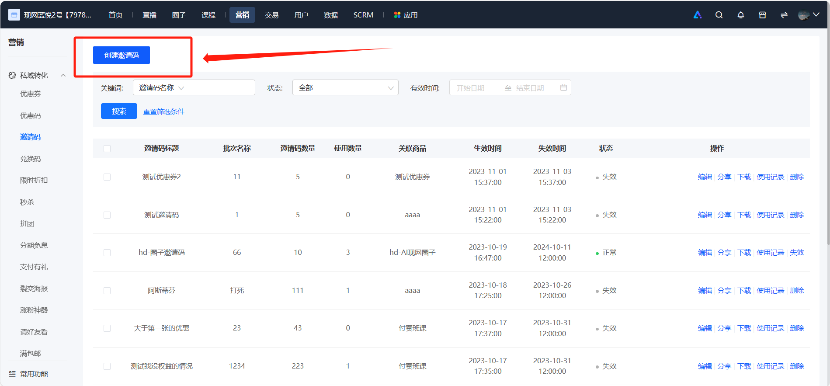The image size is (830, 386).
Task: Click 使用记录 for 阿斯蒂芬 row
Action: pos(771,291)
